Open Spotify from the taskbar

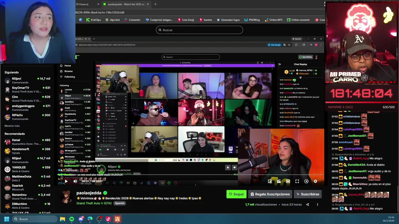click(72, 219)
